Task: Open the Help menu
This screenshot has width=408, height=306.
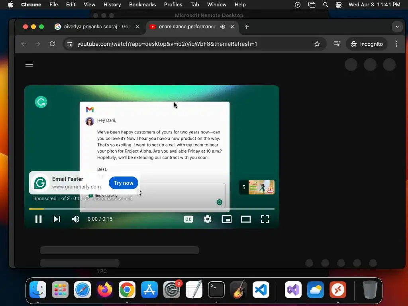Action: (240, 4)
